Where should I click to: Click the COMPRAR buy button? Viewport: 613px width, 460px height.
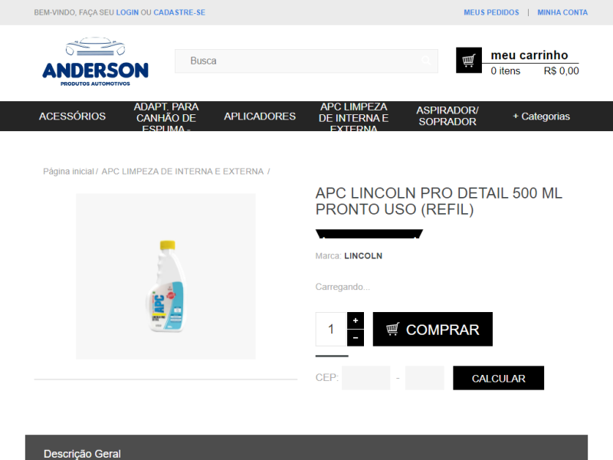[432, 330]
